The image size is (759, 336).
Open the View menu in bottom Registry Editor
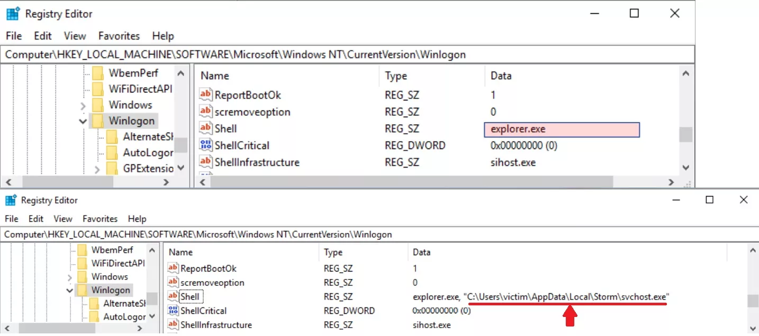coord(63,219)
